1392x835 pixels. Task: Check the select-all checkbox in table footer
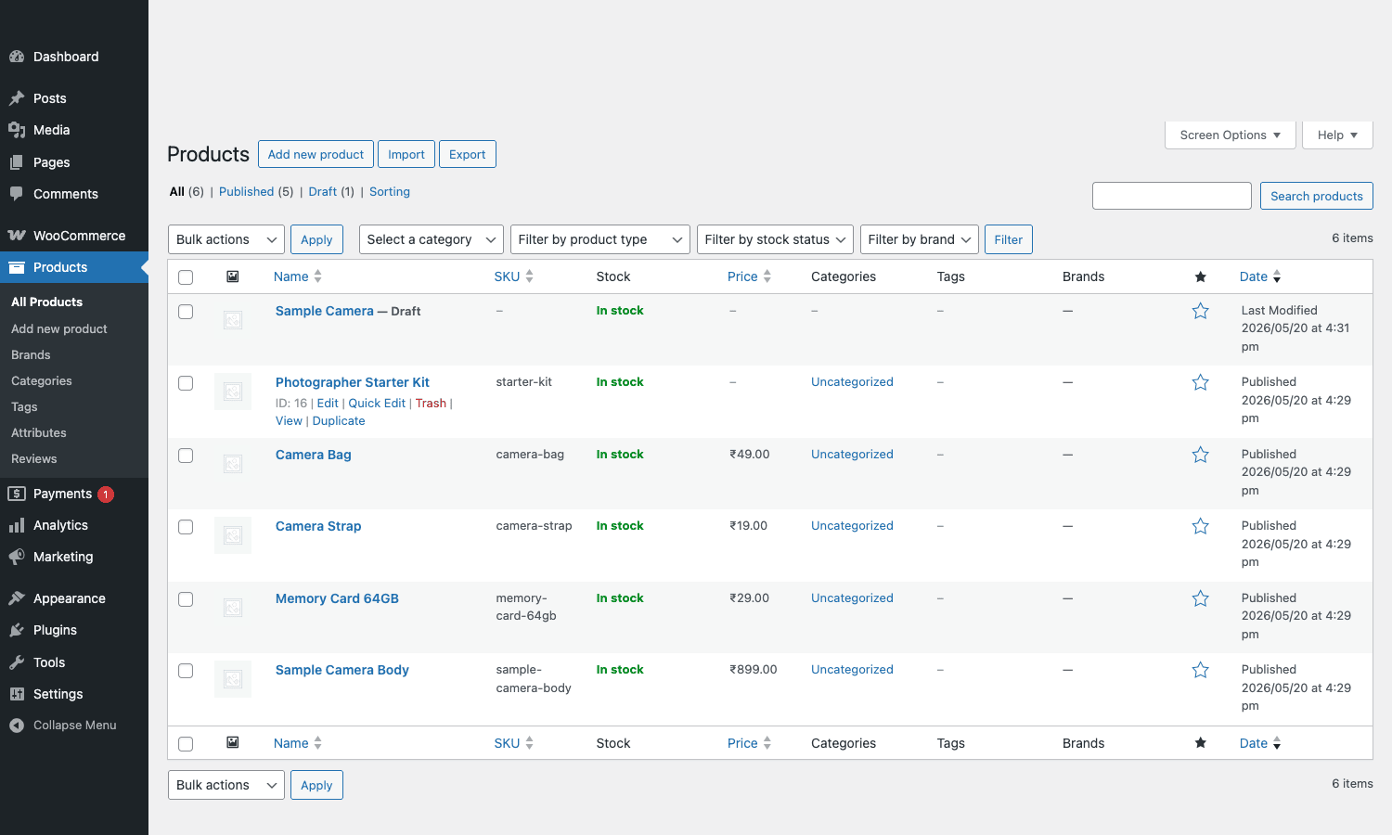(186, 744)
